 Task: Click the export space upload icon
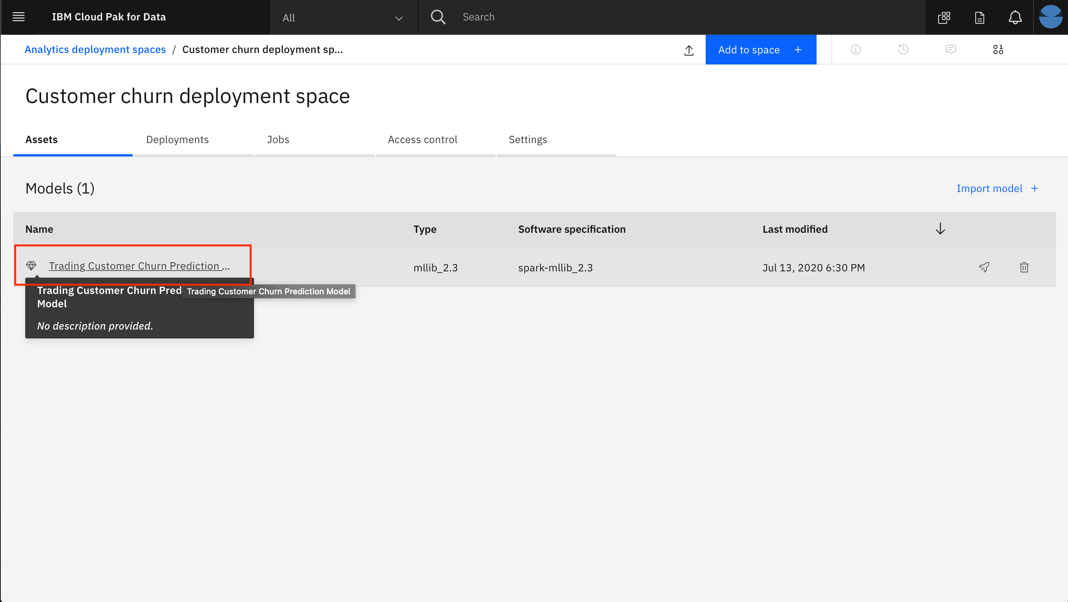coord(689,50)
